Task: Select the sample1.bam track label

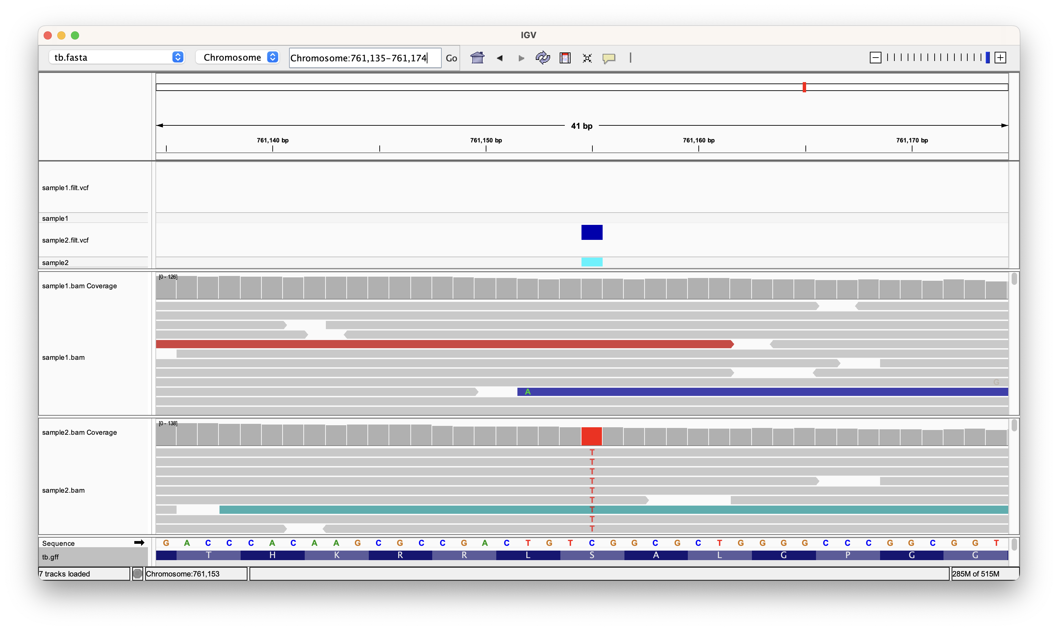Action: tap(63, 357)
